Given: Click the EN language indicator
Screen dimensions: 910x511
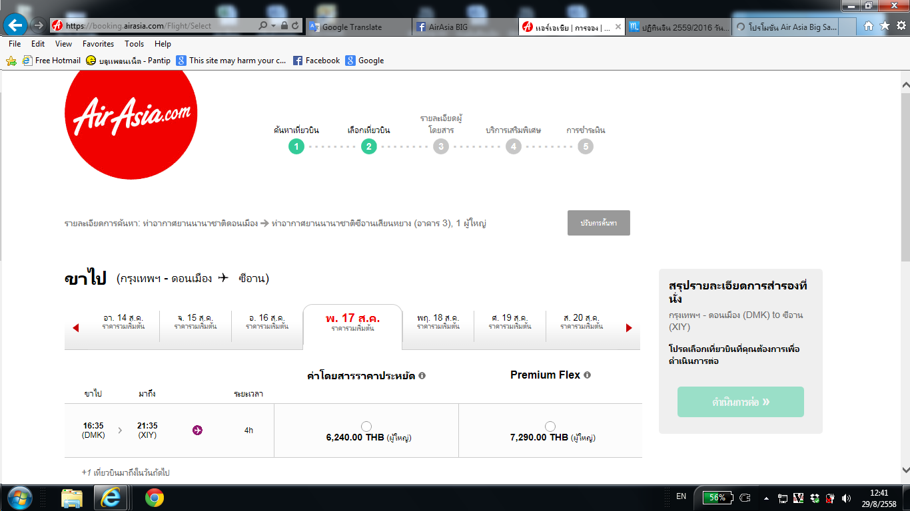Looking at the screenshot, I should tap(681, 496).
